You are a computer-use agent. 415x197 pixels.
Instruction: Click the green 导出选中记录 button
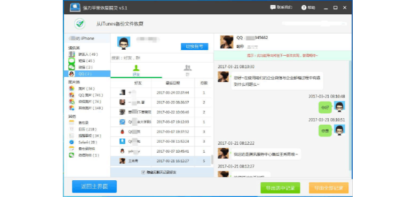(280, 188)
